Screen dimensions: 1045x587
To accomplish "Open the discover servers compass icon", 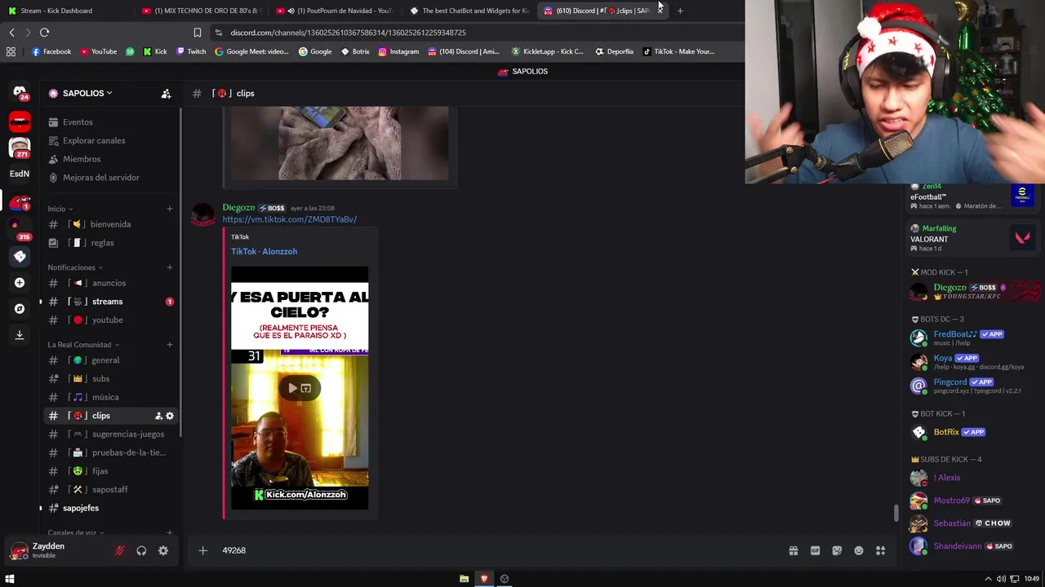I will [x=20, y=309].
